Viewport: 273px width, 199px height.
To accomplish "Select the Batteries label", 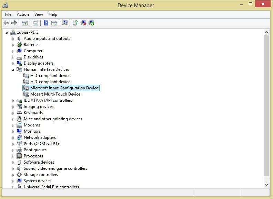I will 31,45.
